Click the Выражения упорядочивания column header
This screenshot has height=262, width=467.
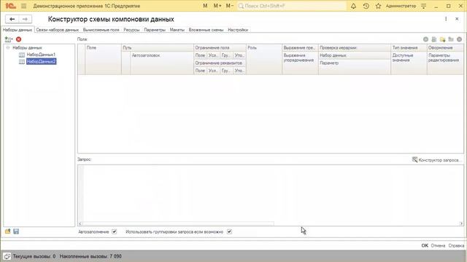click(x=300, y=63)
